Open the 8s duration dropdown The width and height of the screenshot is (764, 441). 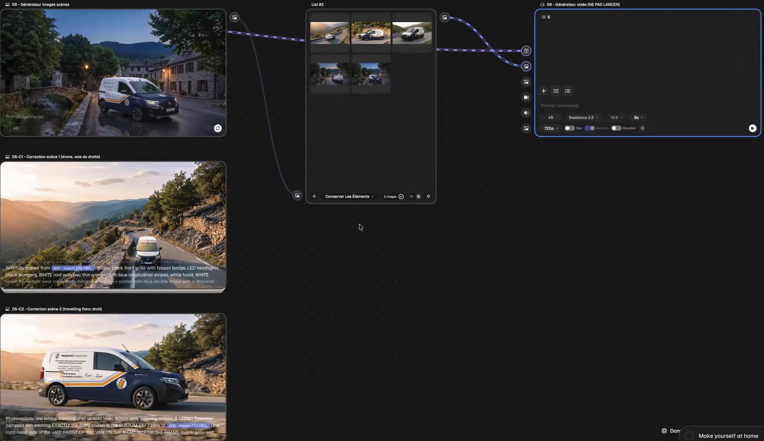tap(638, 117)
